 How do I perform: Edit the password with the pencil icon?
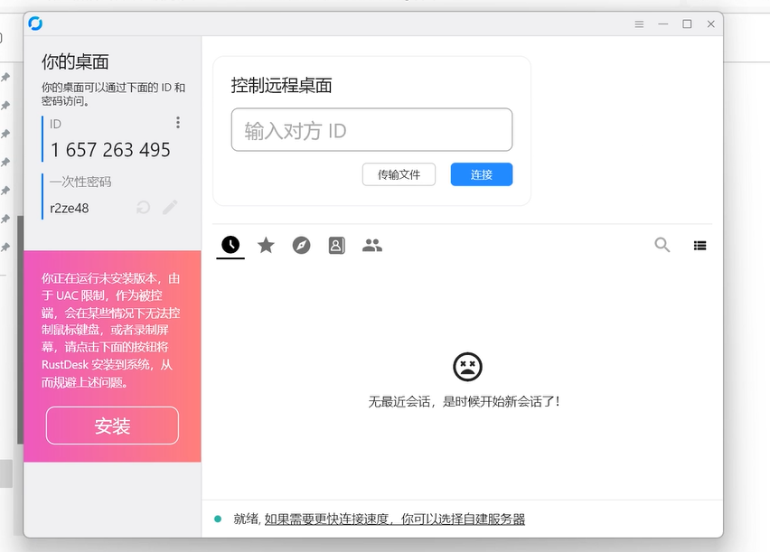point(170,208)
